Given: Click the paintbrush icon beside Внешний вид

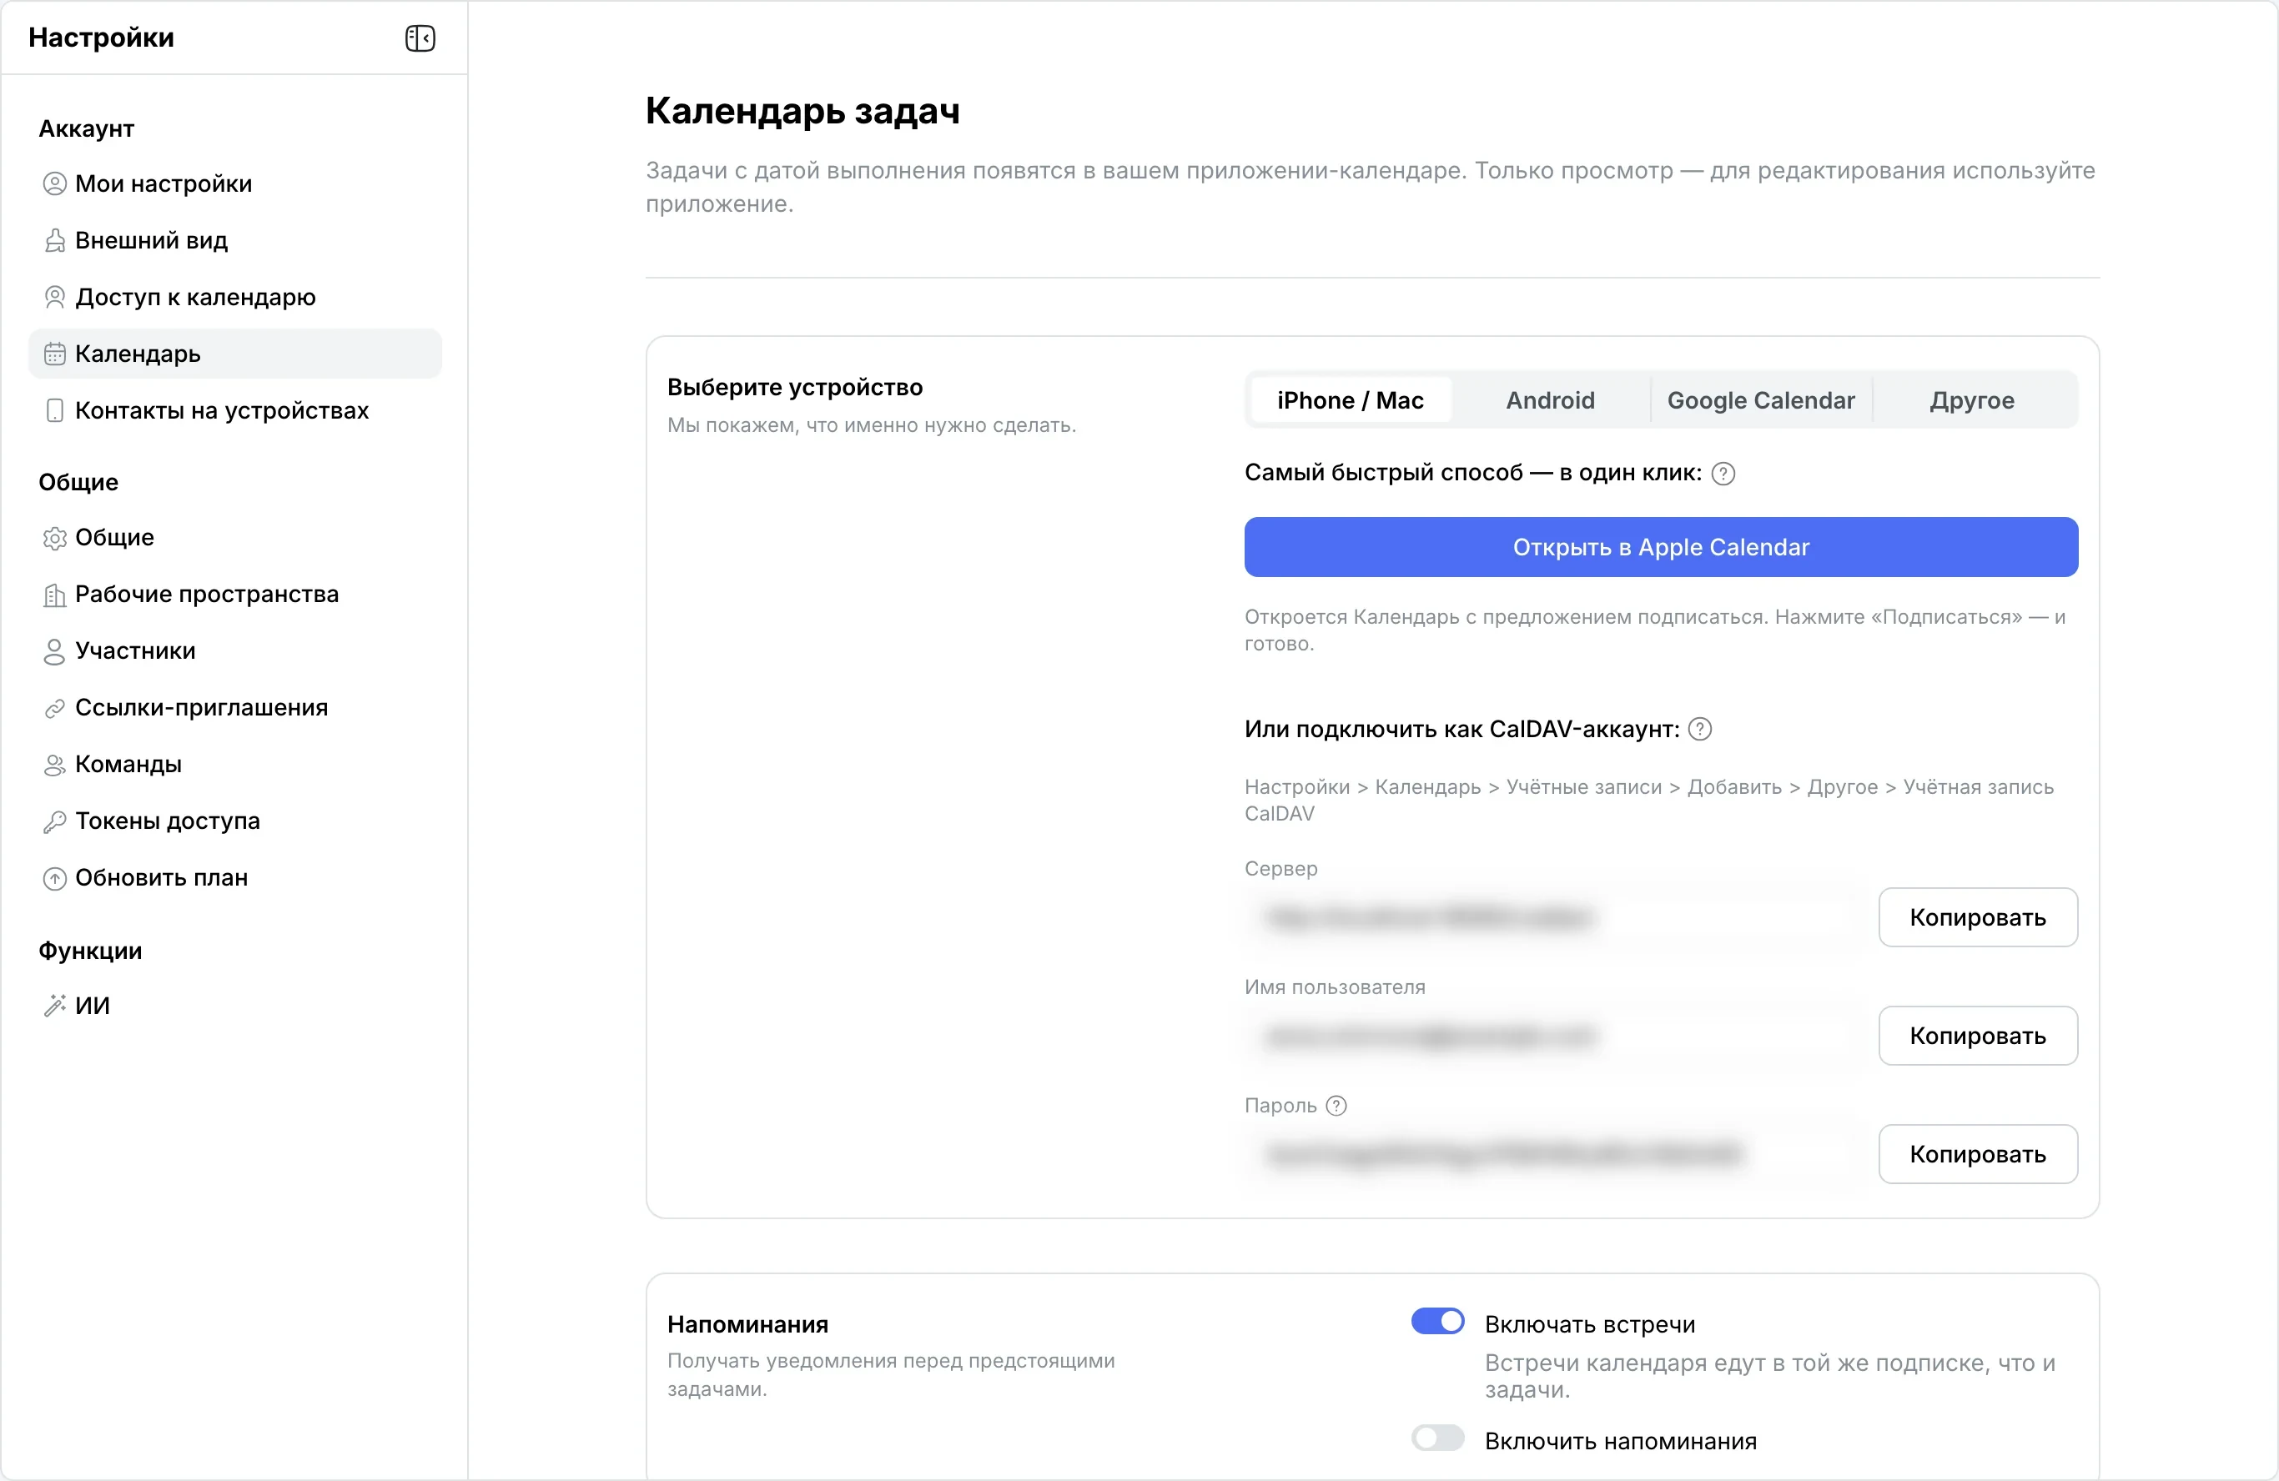Looking at the screenshot, I should click(x=54, y=240).
